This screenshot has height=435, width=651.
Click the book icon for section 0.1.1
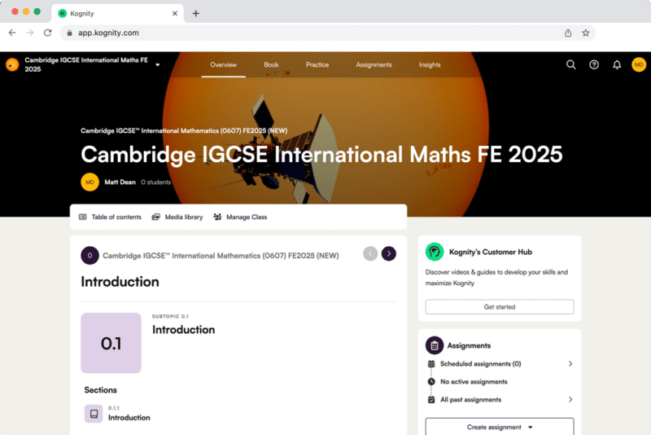tap(94, 414)
